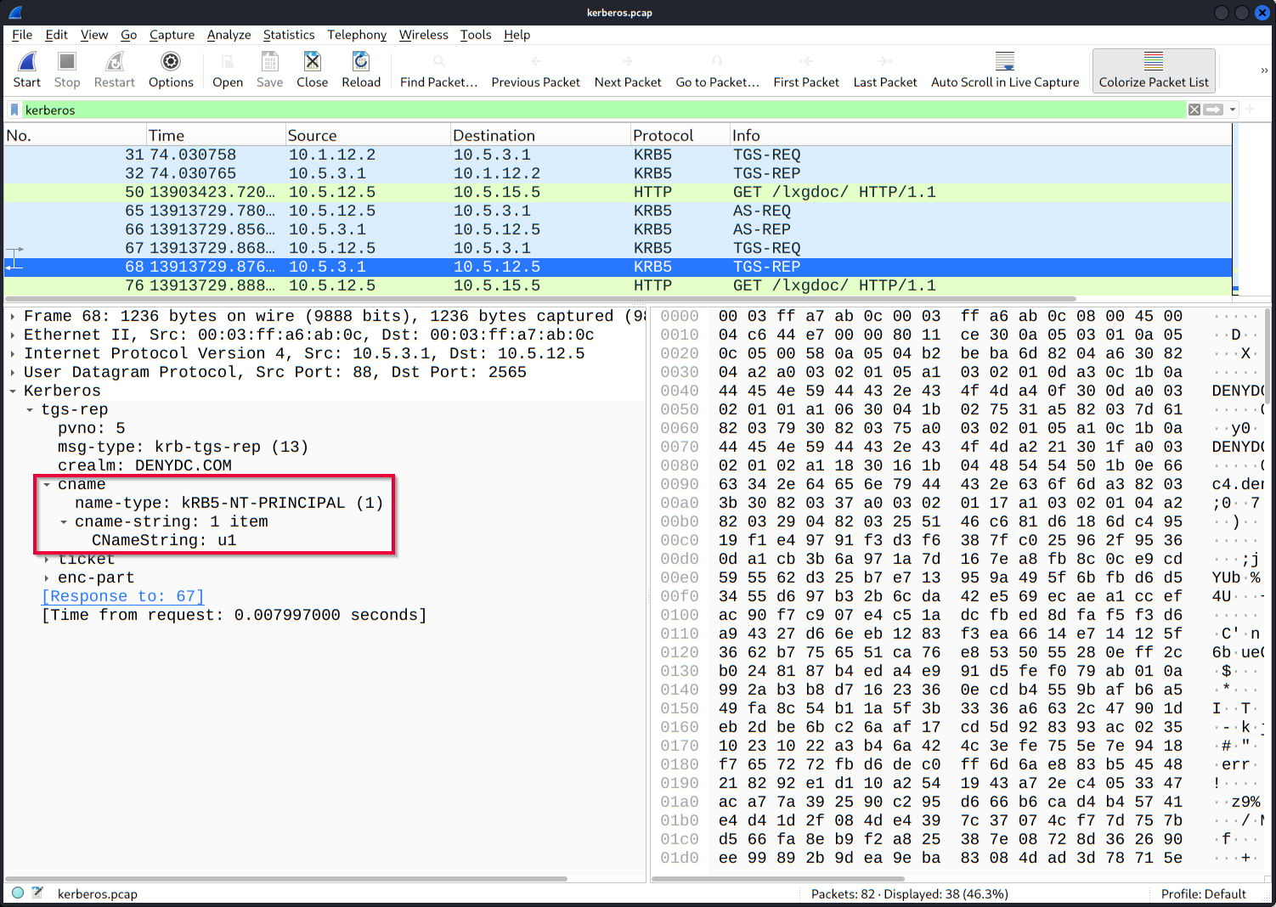Open the Statistics menu
Image resolution: width=1276 pixels, height=907 pixels.
[288, 35]
